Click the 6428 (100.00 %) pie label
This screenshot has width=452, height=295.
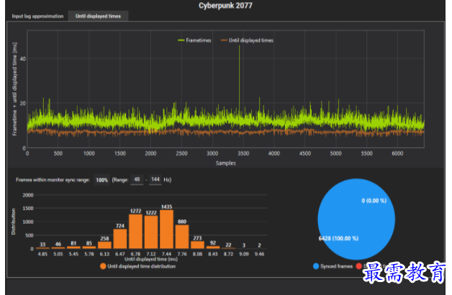click(x=338, y=238)
